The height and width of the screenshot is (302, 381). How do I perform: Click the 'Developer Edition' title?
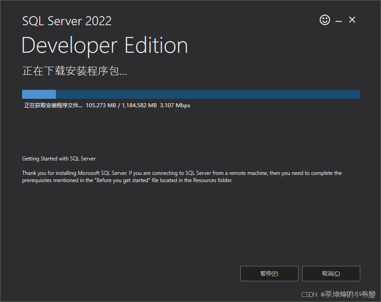(x=105, y=46)
